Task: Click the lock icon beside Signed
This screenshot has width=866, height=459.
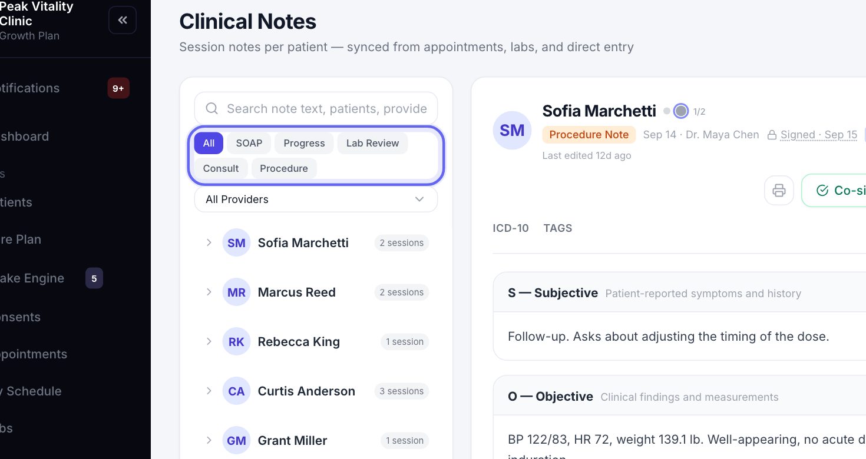Action: (772, 135)
